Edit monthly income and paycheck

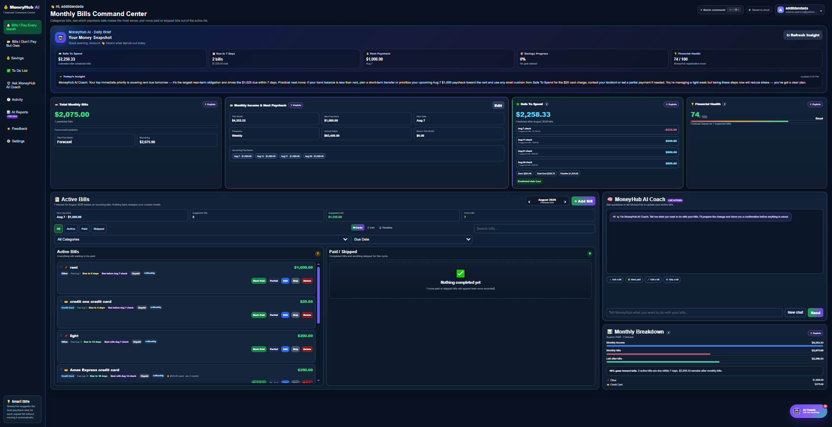click(x=498, y=105)
